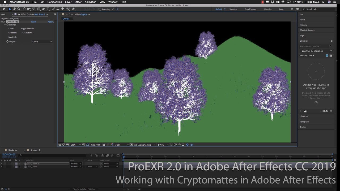Open the Composition menu
The height and width of the screenshot is (191, 340).
click(54, 2)
